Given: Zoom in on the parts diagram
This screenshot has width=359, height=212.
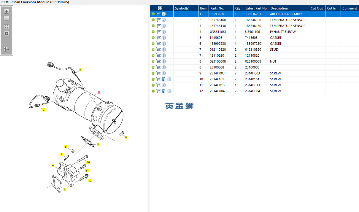Looking at the screenshot, I should (x=7, y=12).
